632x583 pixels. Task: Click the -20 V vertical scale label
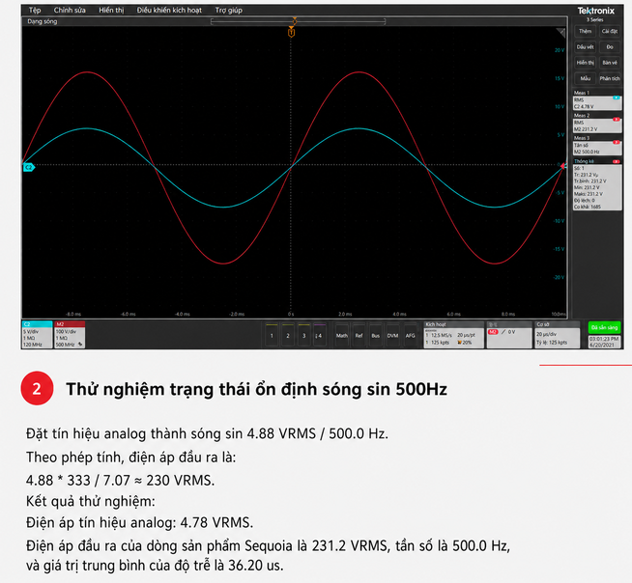[559, 277]
